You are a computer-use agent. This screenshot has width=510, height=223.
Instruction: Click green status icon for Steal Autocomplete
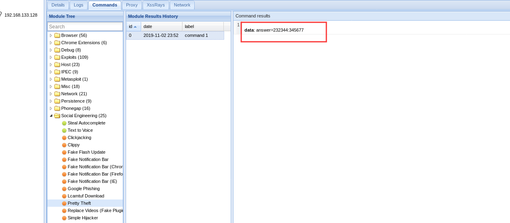click(64, 123)
